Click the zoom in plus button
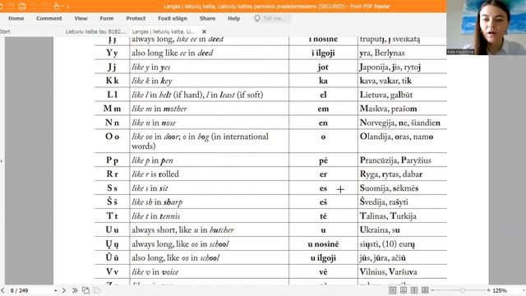Screen dimensions: 526x296 click(x=488, y=290)
